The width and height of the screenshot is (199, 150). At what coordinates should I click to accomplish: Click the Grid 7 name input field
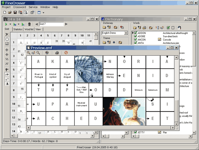(51, 24)
